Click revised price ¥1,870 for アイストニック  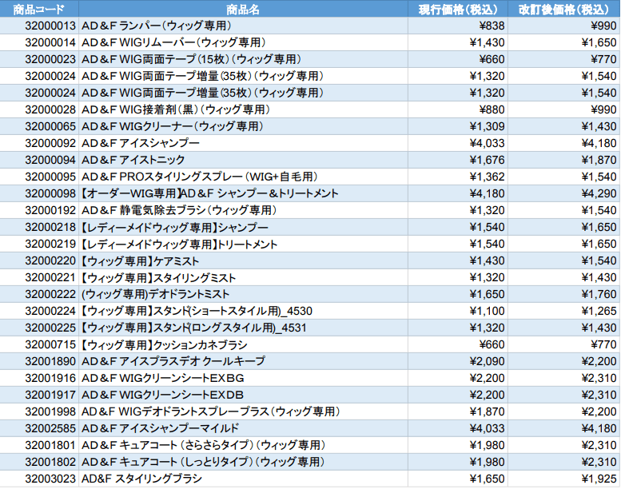click(564, 160)
